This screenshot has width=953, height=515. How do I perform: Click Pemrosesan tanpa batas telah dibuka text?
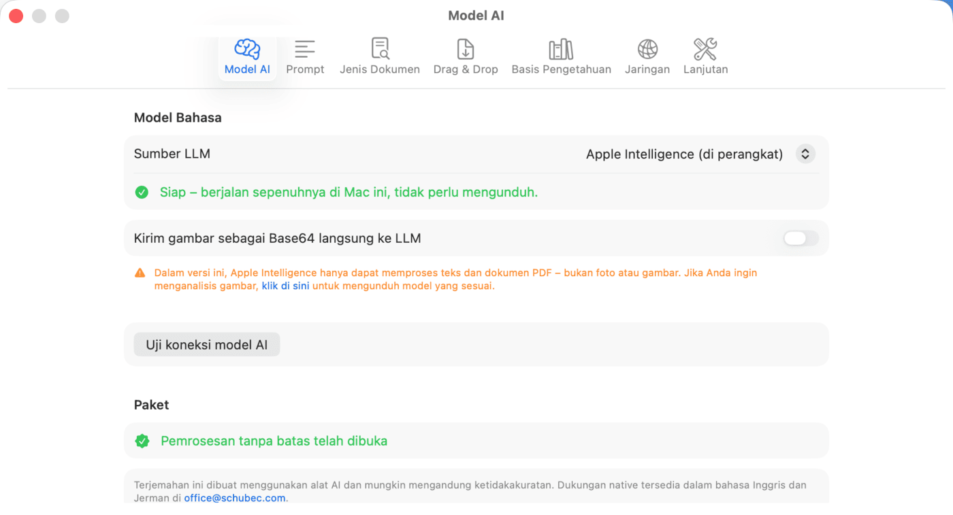tap(274, 441)
